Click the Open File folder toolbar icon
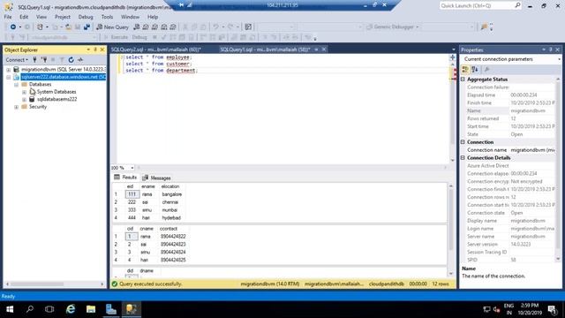This screenshot has height=318, width=565. (x=68, y=27)
